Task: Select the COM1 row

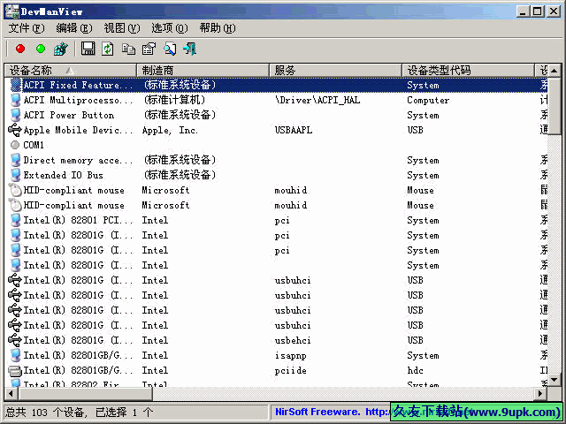Action: pyautogui.click(x=276, y=145)
